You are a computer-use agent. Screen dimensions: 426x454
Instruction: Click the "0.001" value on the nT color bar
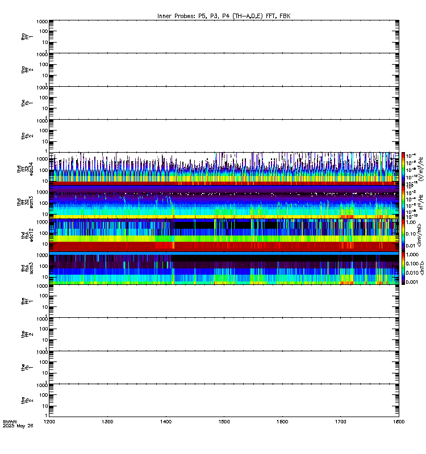[x=412, y=282]
